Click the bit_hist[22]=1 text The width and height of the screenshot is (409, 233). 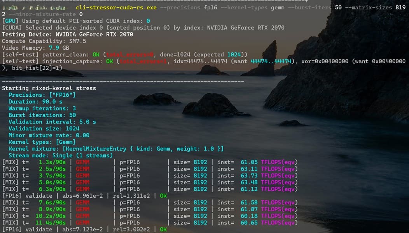35,68
